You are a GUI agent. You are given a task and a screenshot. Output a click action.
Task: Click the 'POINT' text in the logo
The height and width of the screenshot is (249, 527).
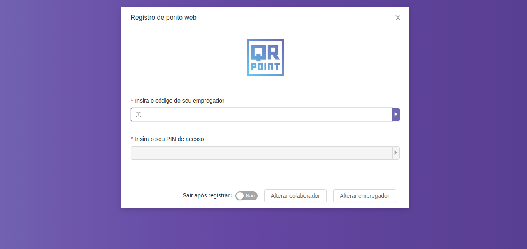pos(265,67)
